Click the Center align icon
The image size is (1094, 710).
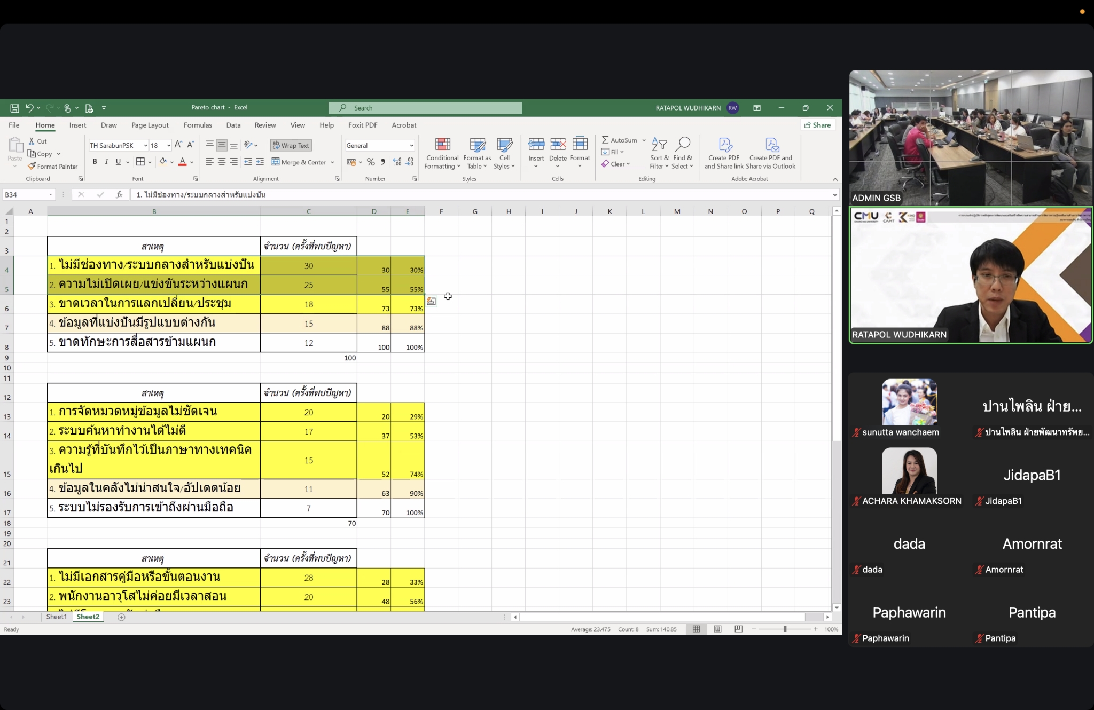pyautogui.click(x=222, y=162)
